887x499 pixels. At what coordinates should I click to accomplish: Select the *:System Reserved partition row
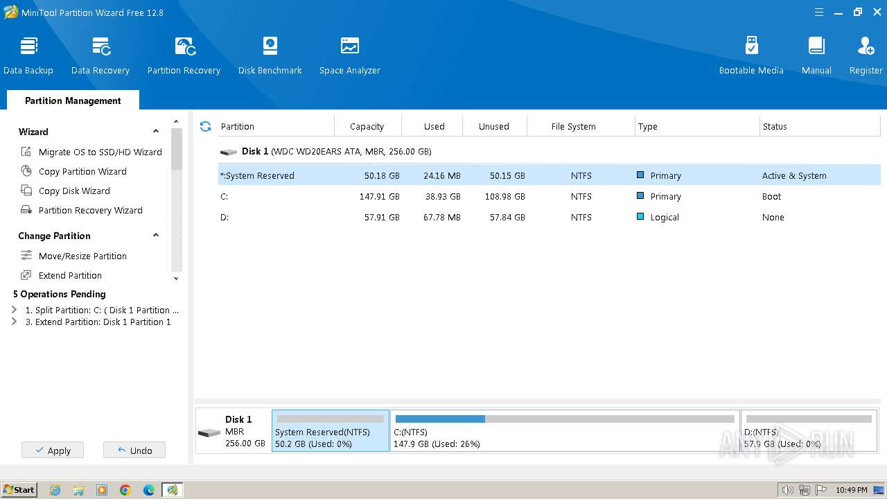point(549,175)
